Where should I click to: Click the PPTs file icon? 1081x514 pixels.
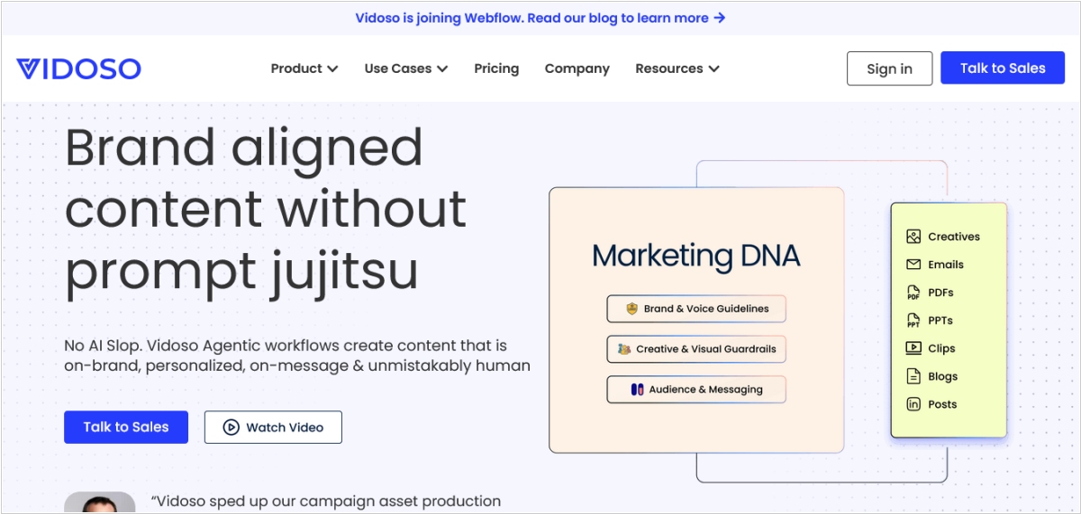913,320
